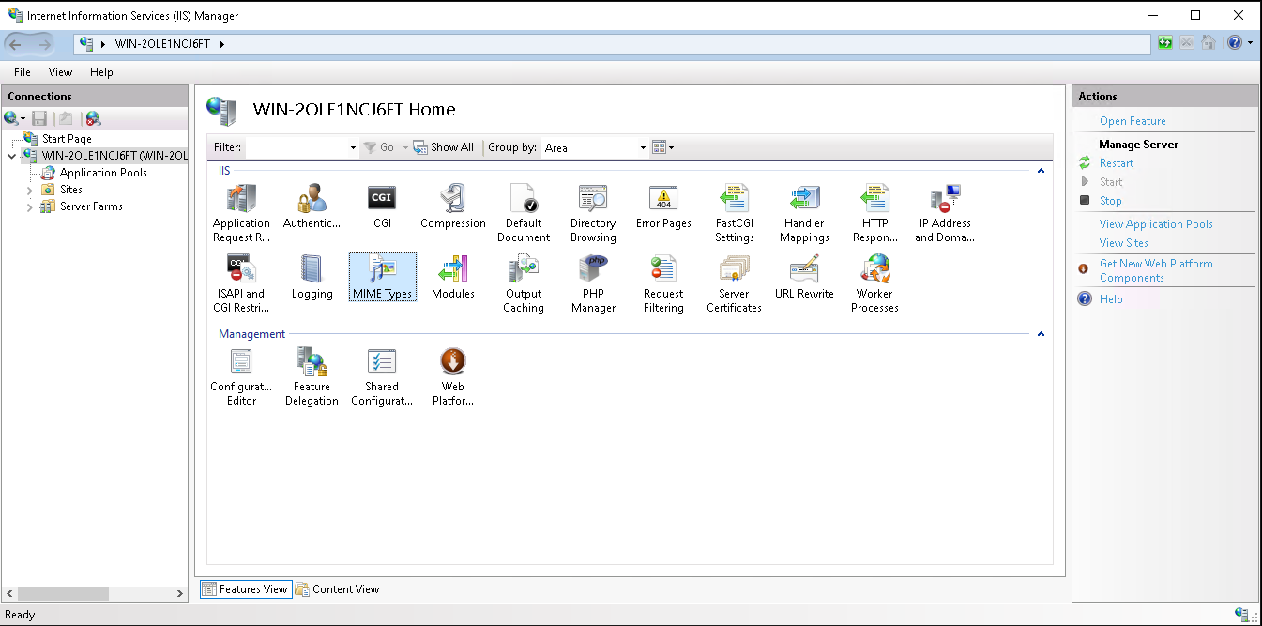1262x626 pixels.
Task: Select Application Pools in Connections tree
Action: (103, 173)
